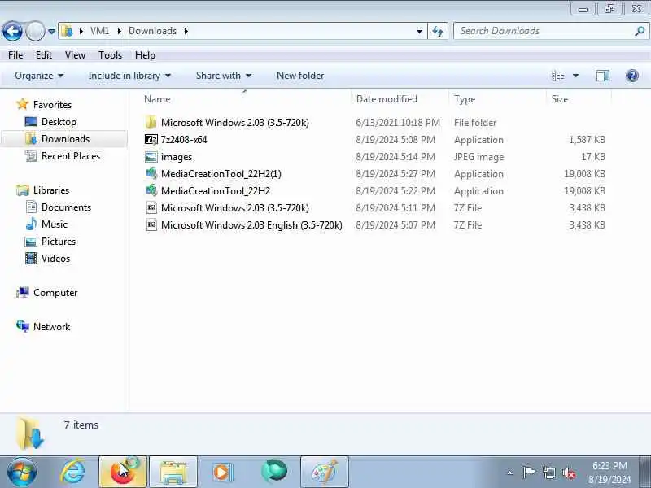This screenshot has width=651, height=488.
Task: Click the Action Center flag icon
Action: [528, 473]
